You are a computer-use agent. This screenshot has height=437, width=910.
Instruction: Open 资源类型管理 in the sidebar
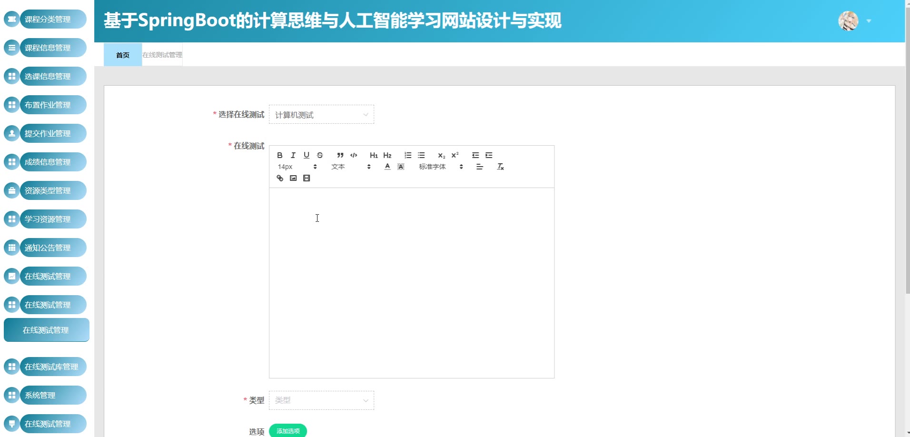tap(45, 190)
